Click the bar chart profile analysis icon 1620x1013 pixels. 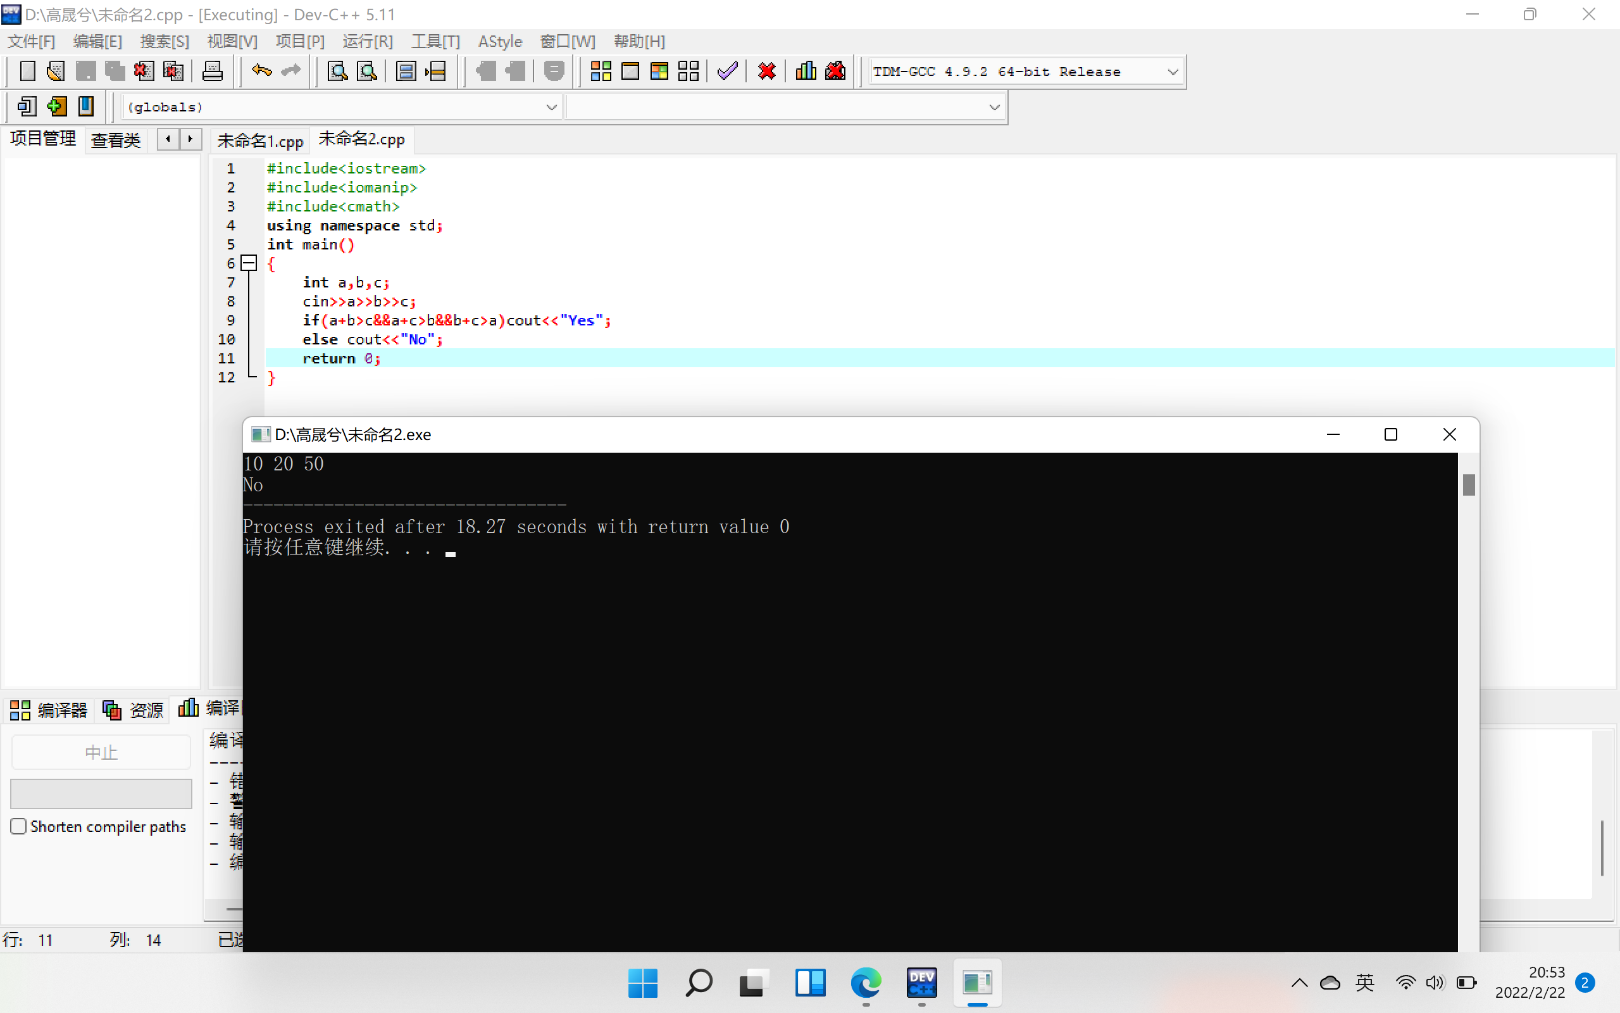tap(806, 71)
